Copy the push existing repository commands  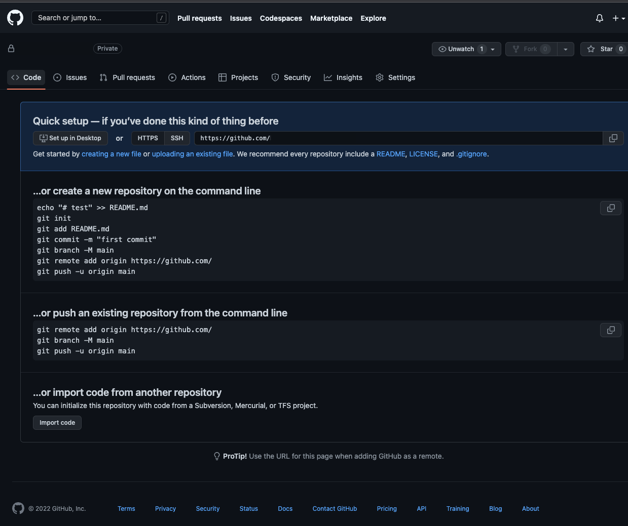[x=611, y=330]
